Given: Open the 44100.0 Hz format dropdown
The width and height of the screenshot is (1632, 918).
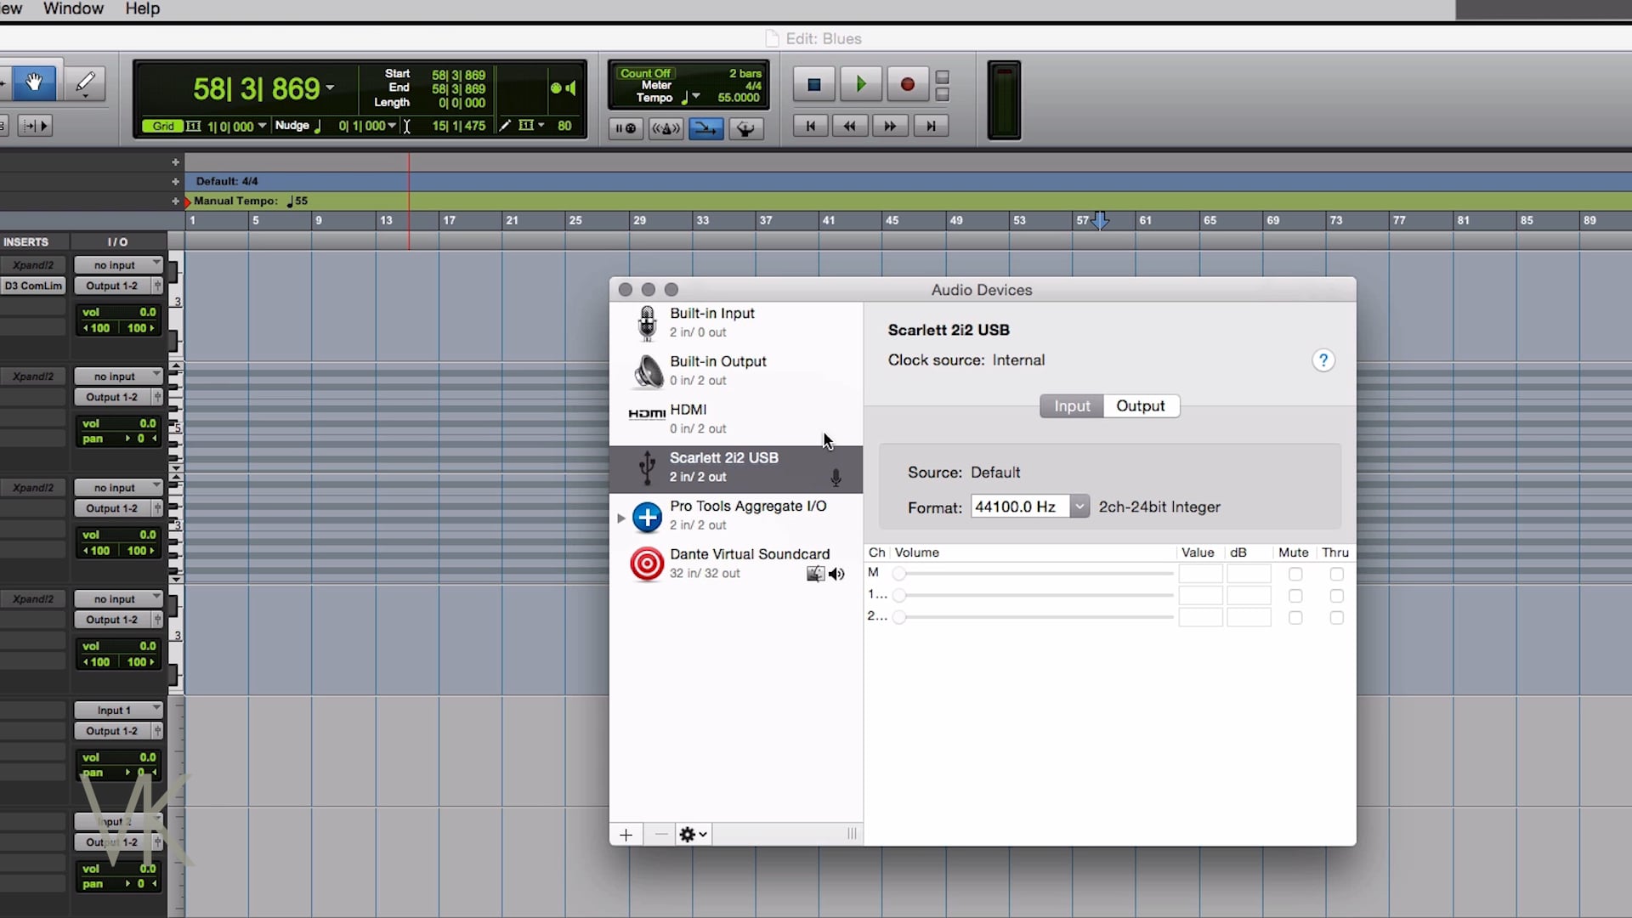Looking at the screenshot, I should 1079,507.
